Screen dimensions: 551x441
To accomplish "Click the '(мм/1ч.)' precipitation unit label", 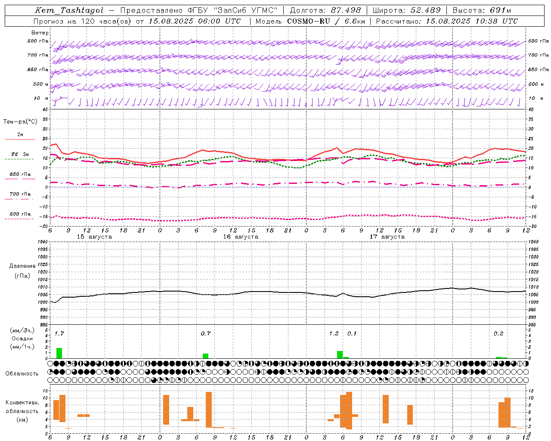I will [x=22, y=347].
